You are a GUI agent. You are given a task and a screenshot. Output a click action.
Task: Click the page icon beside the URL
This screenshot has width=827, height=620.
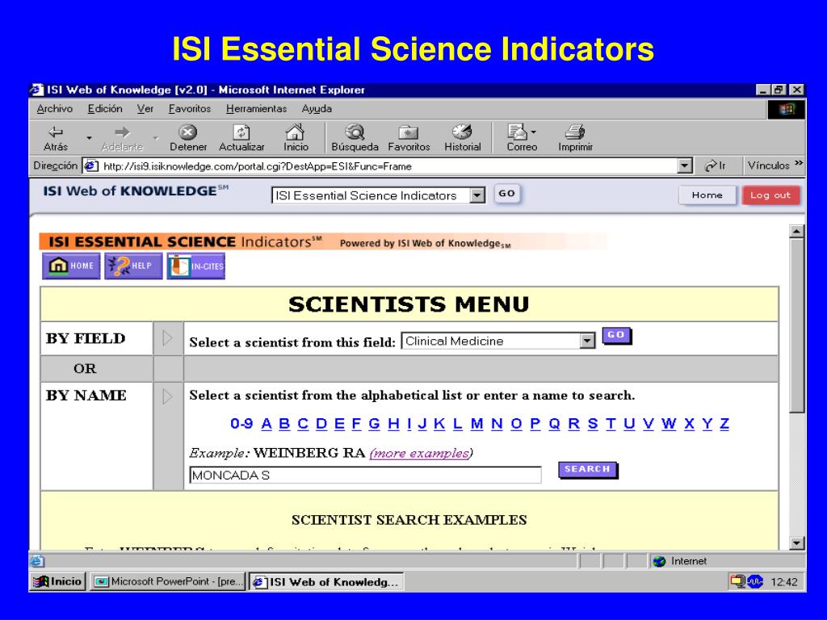coord(91,166)
